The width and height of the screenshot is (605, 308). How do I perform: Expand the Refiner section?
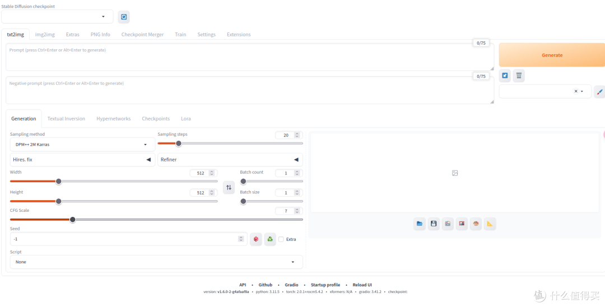point(230,160)
